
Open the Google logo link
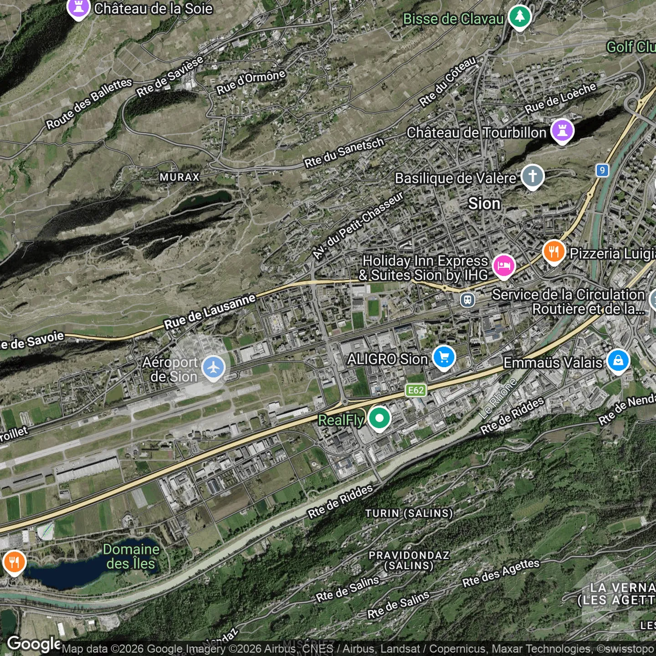(x=34, y=644)
